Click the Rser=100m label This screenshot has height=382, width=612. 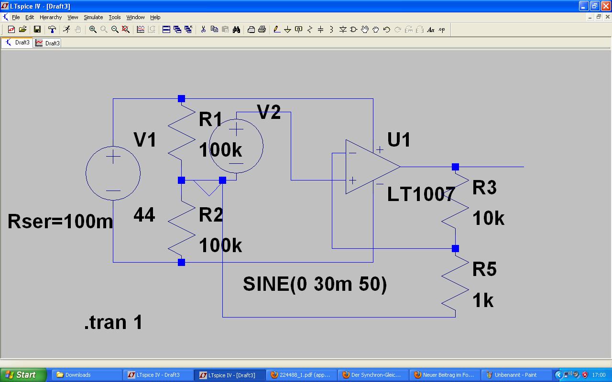click(x=60, y=222)
